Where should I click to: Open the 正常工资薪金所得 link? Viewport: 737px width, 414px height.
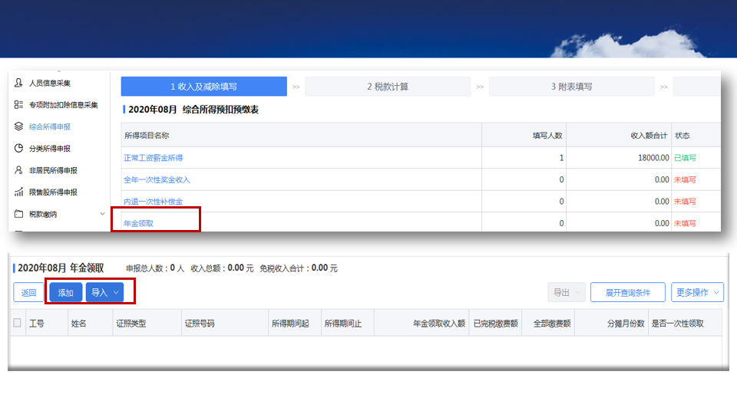click(x=154, y=158)
